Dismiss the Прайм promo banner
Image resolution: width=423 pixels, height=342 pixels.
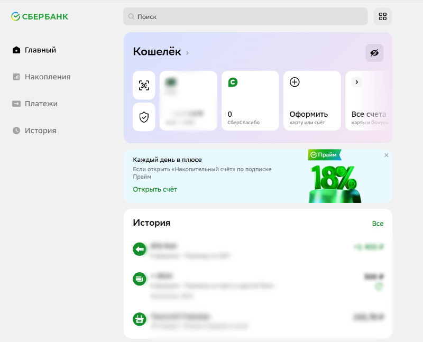(386, 155)
